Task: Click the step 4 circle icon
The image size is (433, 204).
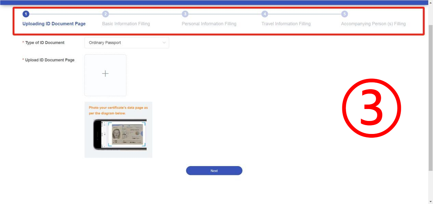Action: (x=265, y=14)
